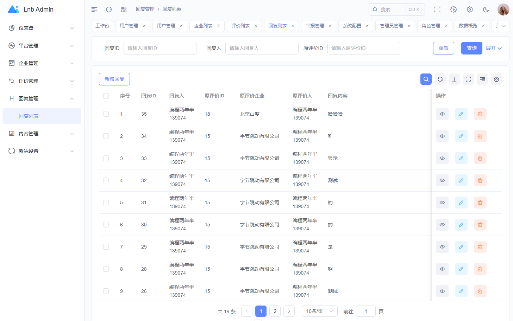Toggle fullscreen mode from top header
Image resolution: width=513 pixels, height=321 pixels.
tap(437, 9)
